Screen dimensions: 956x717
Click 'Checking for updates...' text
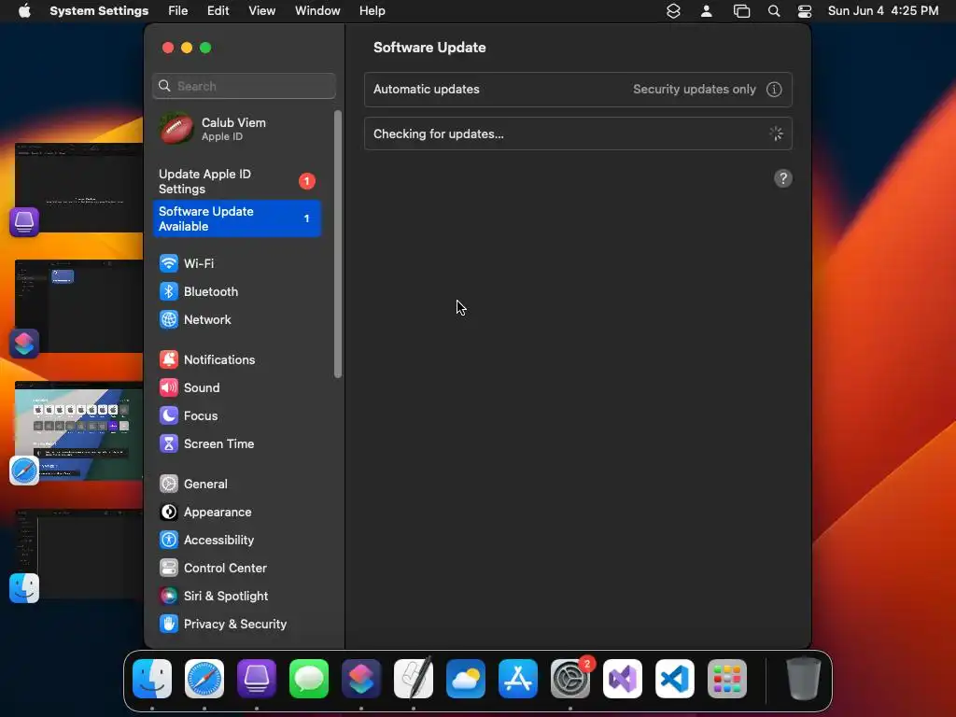(439, 134)
